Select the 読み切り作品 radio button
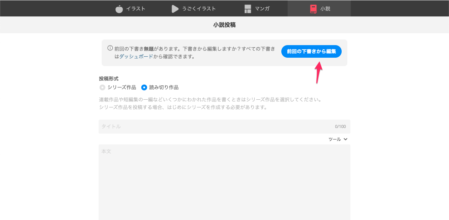The height and width of the screenshot is (220, 449). pyautogui.click(x=144, y=87)
